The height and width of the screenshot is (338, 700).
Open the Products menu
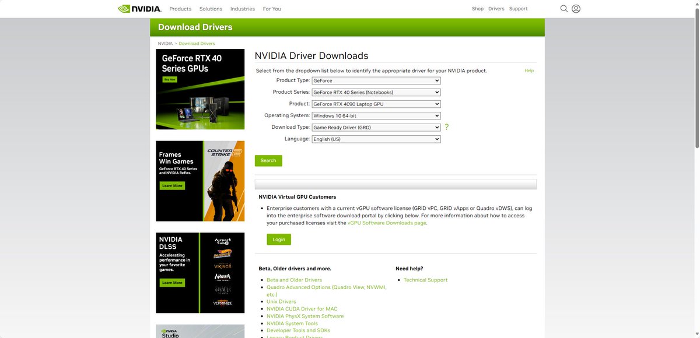click(180, 9)
